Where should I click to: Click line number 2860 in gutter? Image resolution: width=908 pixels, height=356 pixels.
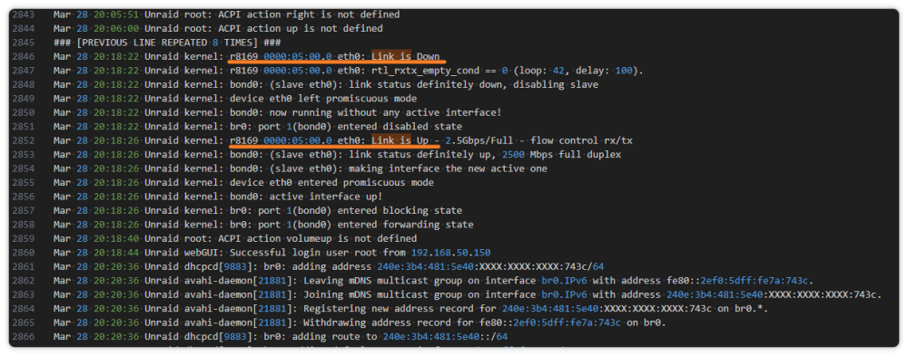click(x=24, y=253)
